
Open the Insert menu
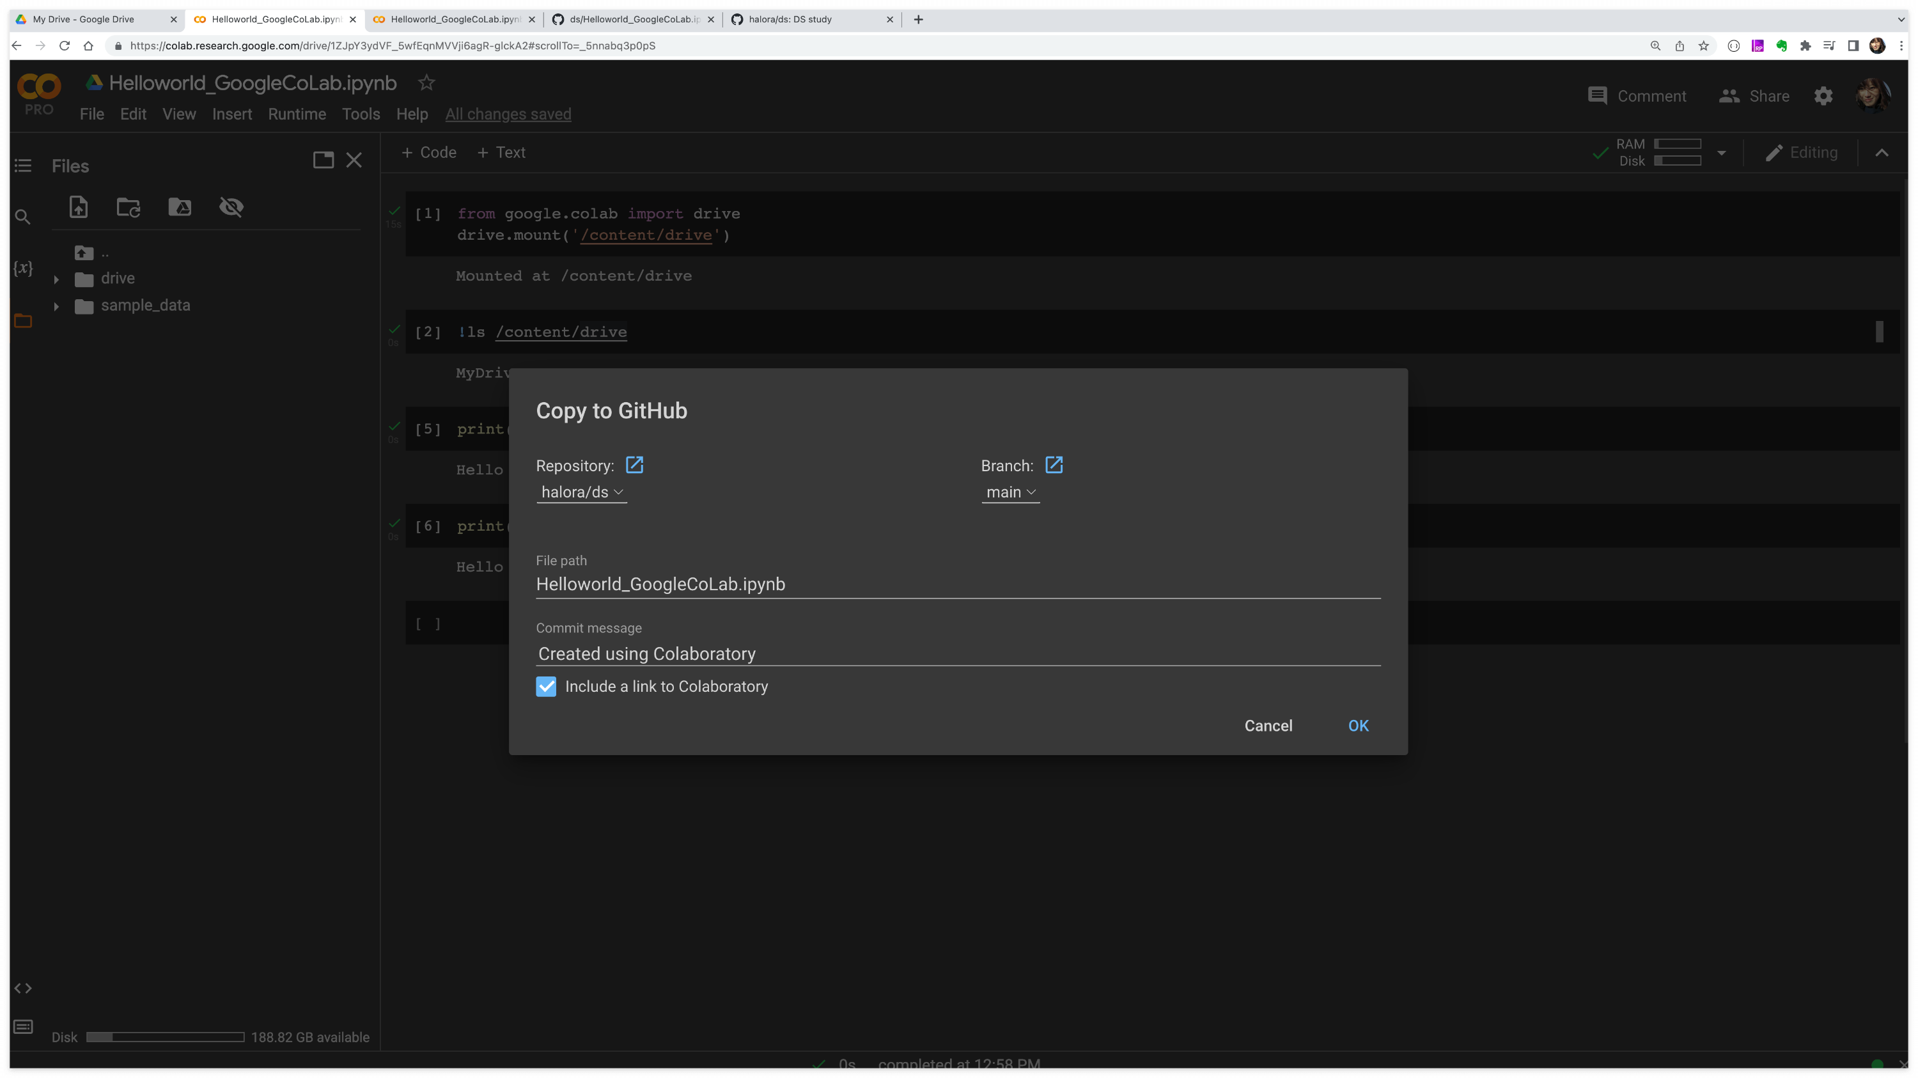click(x=232, y=114)
